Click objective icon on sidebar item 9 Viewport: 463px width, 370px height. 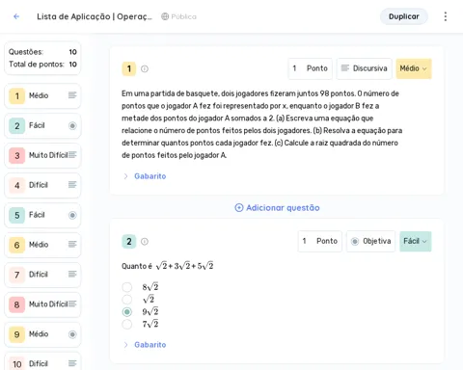pyautogui.click(x=72, y=334)
